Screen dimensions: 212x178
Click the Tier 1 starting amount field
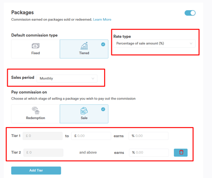click(42, 136)
